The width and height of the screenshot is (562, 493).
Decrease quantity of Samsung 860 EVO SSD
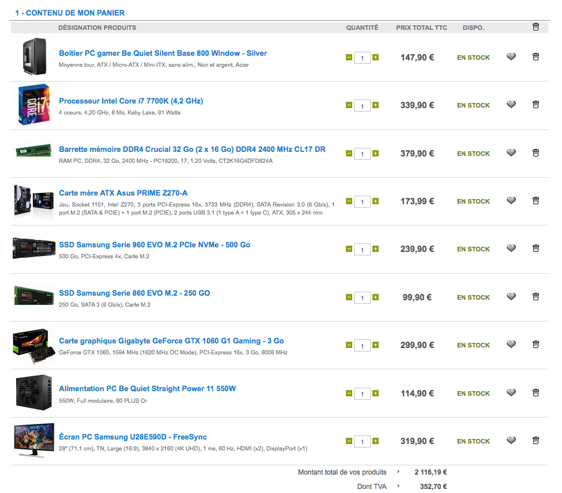[x=349, y=297]
